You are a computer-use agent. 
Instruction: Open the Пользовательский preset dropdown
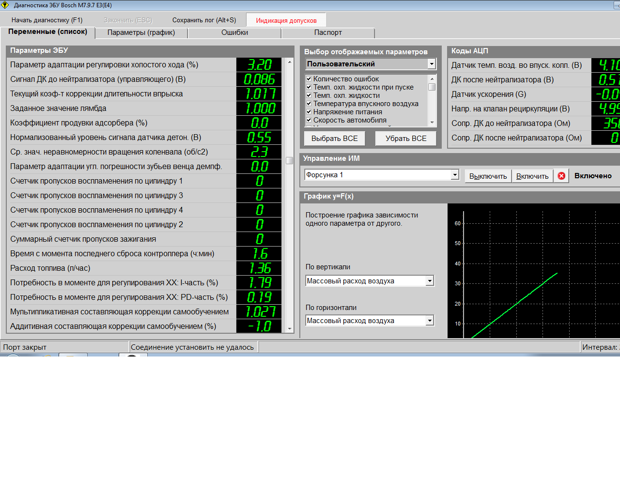click(x=432, y=64)
